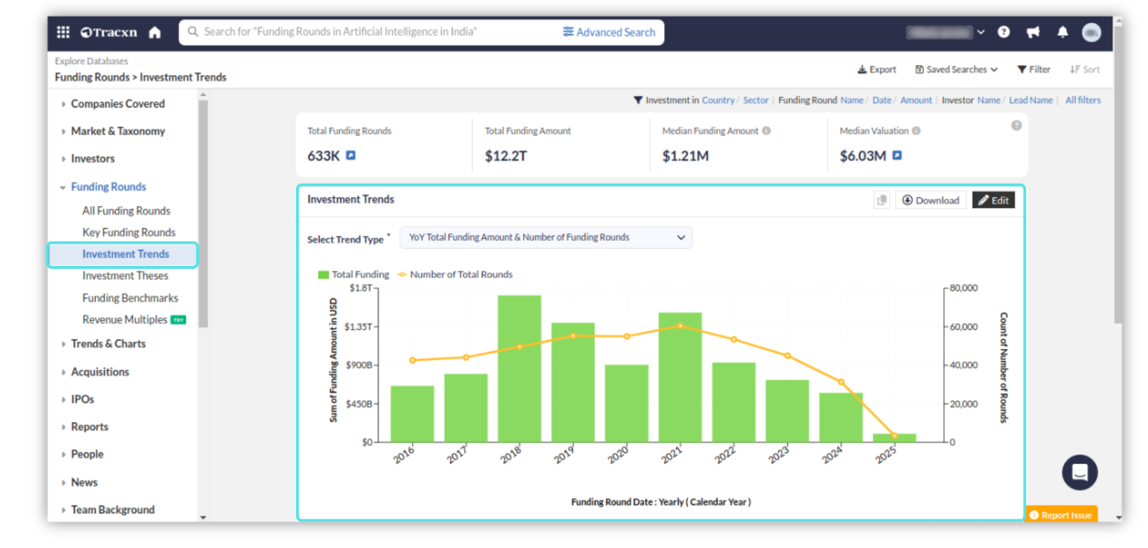Image resolution: width=1148 pixels, height=548 pixels.
Task: Go to the Tracxn home icon
Action: click(155, 32)
